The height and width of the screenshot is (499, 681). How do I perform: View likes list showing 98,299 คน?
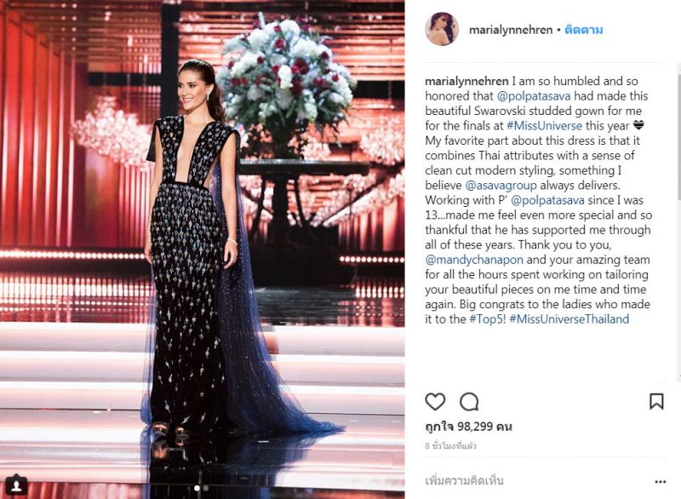coord(469,427)
